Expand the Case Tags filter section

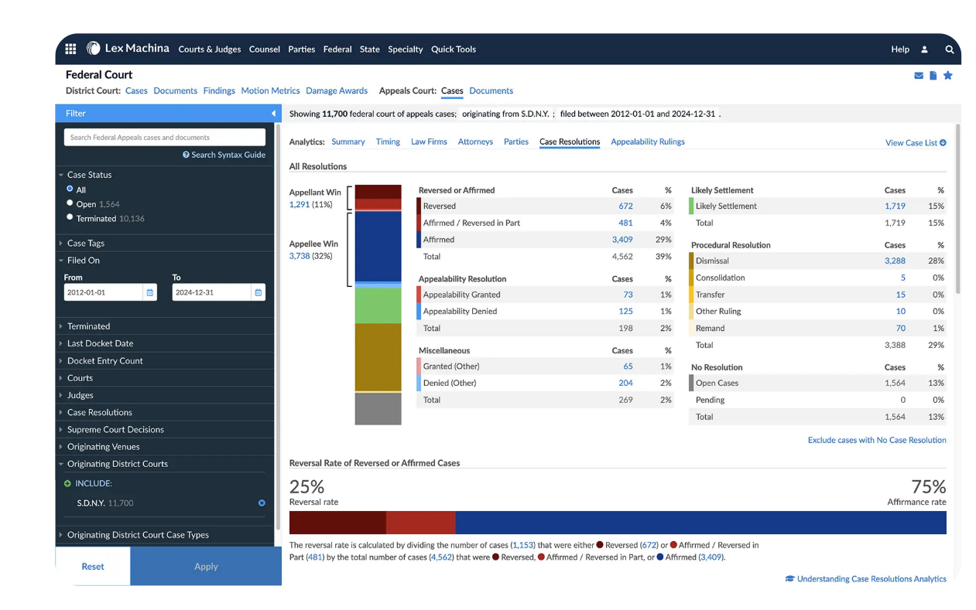86,244
